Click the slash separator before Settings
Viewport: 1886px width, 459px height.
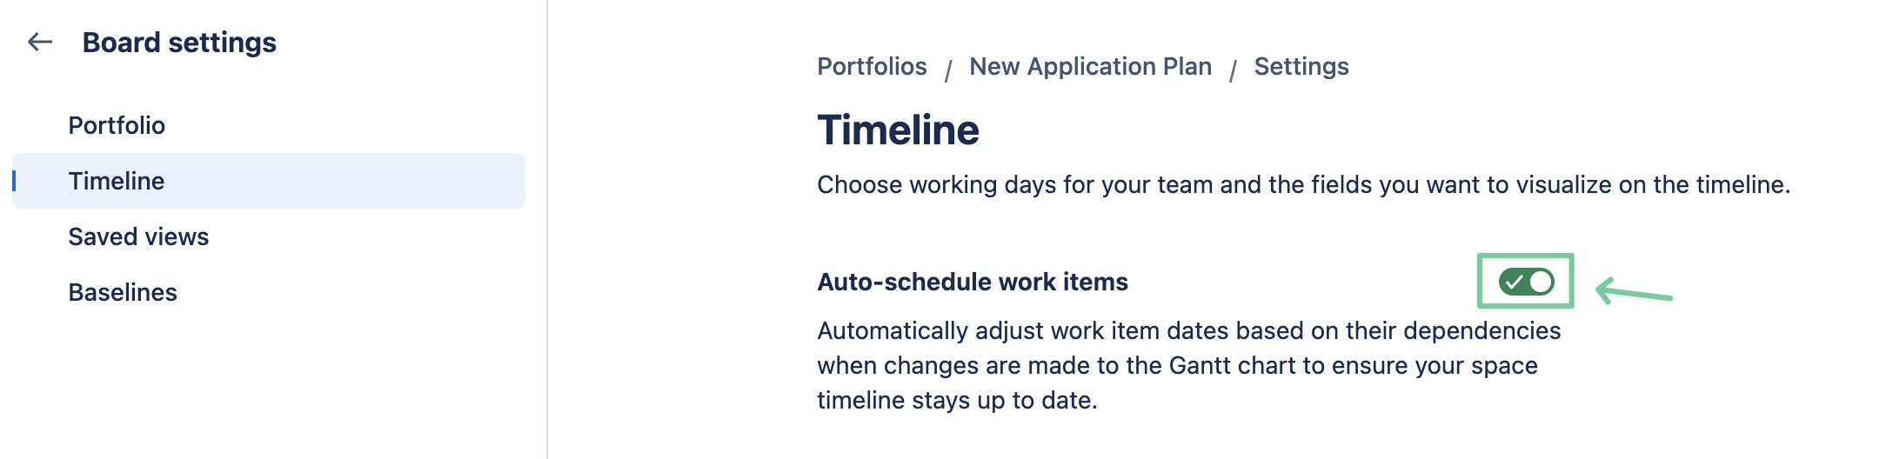click(x=1233, y=70)
